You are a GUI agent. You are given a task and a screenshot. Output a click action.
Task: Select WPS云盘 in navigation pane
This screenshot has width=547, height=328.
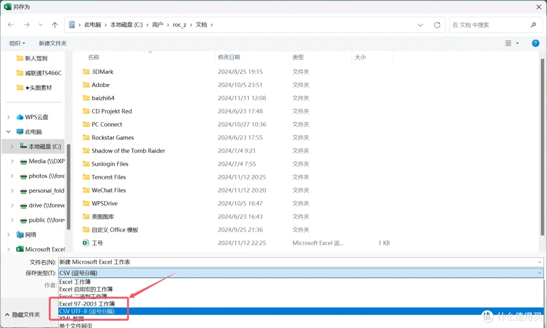click(x=32, y=117)
